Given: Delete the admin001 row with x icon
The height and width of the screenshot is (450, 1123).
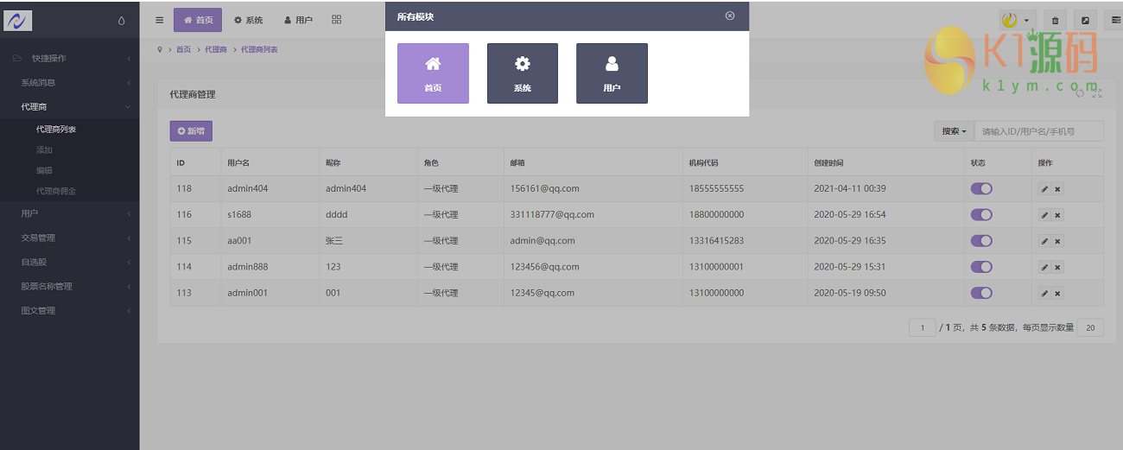Looking at the screenshot, I should (1057, 294).
